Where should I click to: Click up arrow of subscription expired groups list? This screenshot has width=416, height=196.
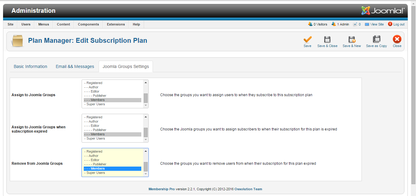point(146,117)
